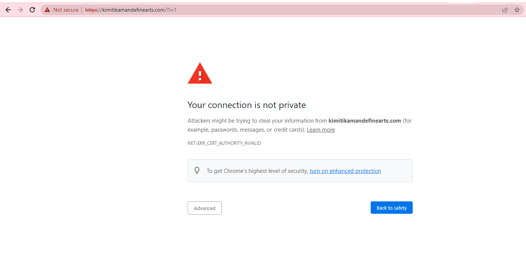Go back using the browser back arrow
Image resolution: width=526 pixels, height=261 pixels.
point(8,10)
